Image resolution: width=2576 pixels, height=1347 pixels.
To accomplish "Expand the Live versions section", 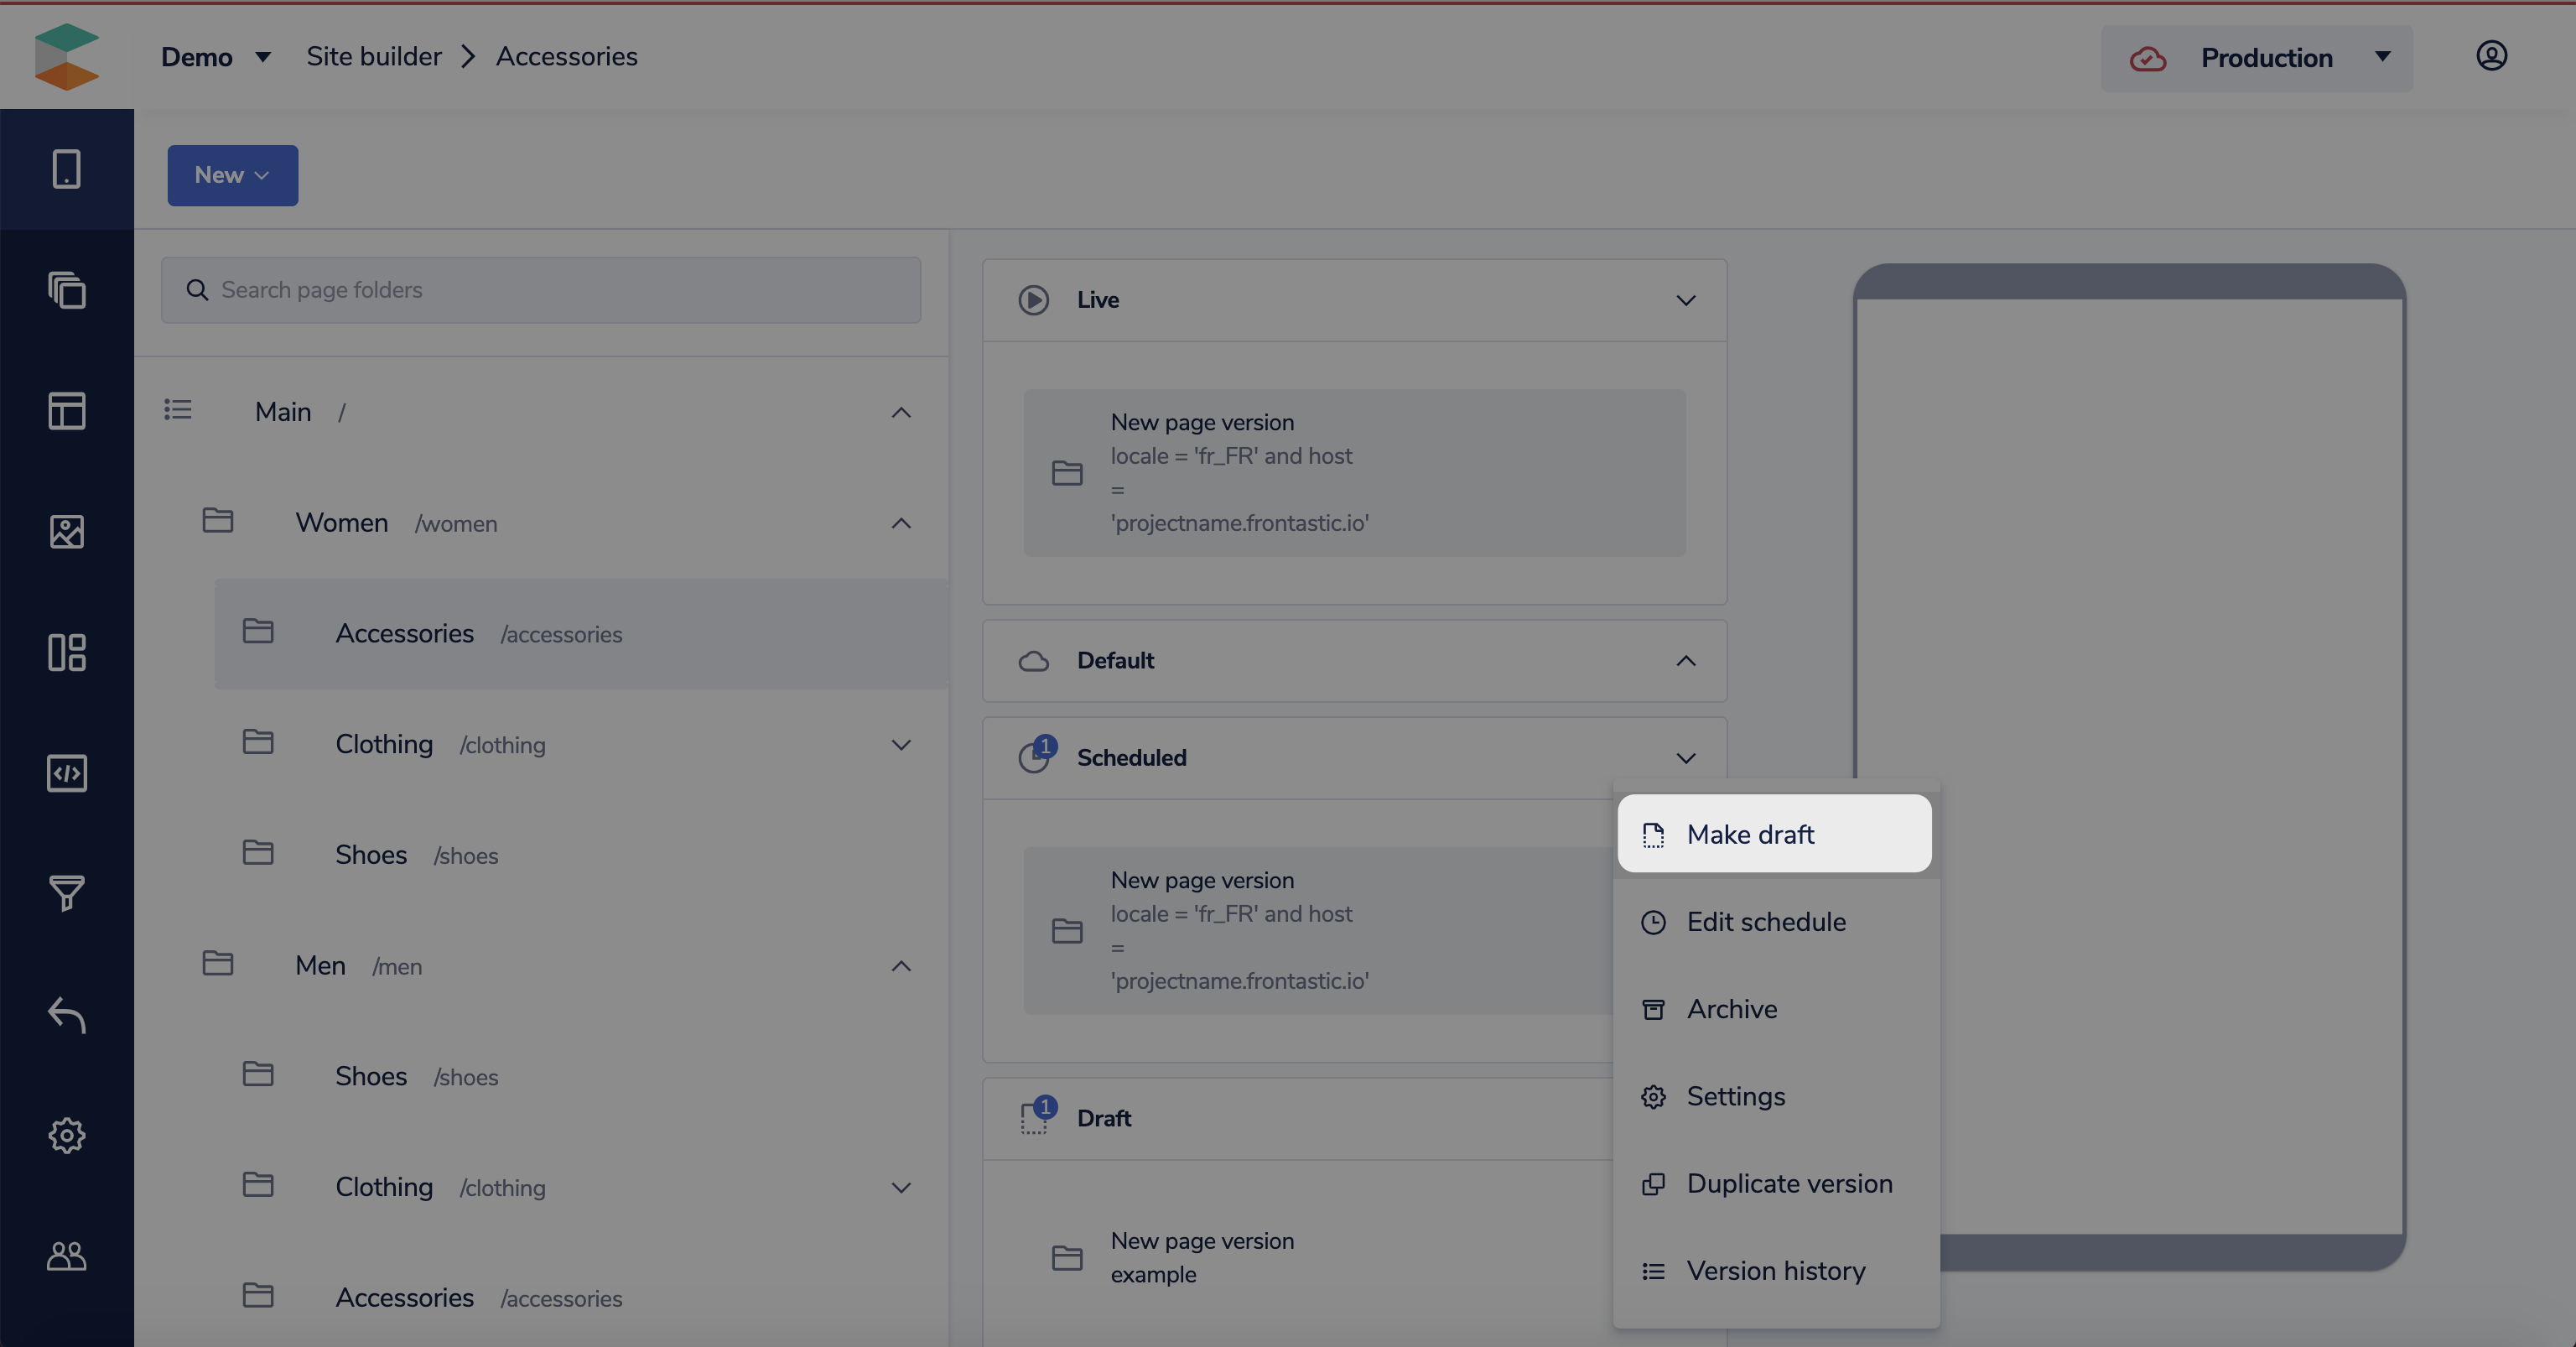I will point(1685,300).
